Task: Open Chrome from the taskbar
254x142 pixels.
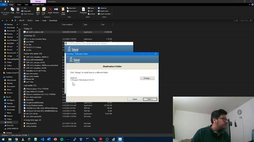Action: pyautogui.click(x=16, y=139)
